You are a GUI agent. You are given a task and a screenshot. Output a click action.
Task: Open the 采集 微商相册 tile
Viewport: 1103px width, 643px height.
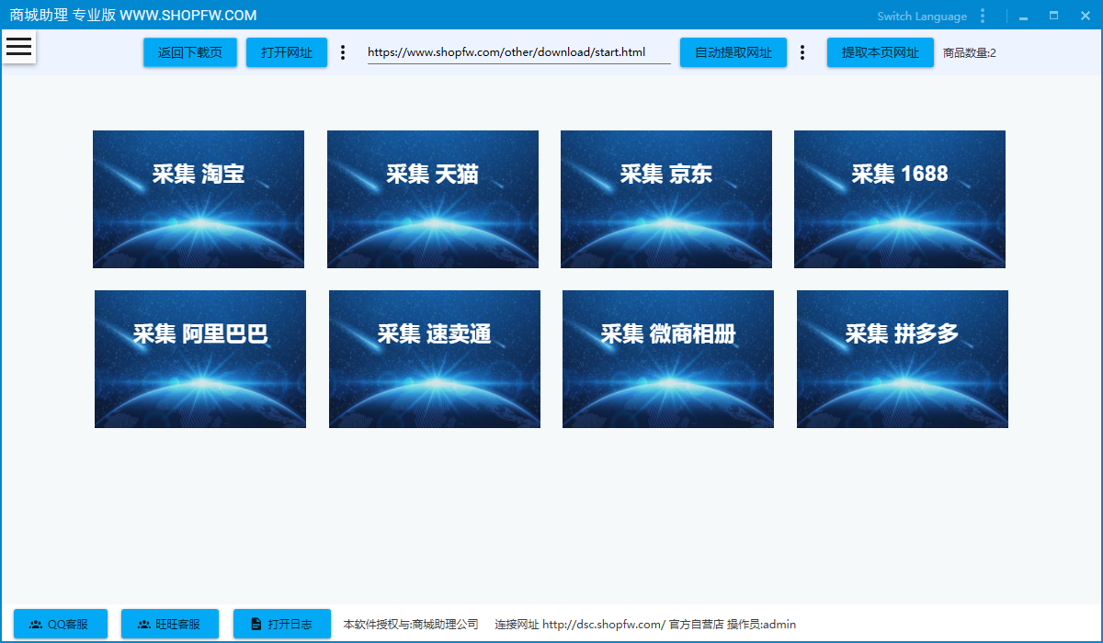click(x=668, y=359)
